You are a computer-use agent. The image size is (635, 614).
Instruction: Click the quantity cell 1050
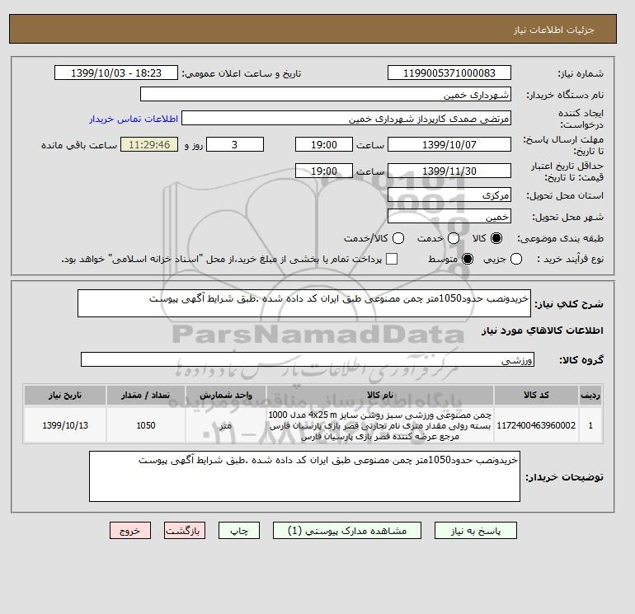[146, 425]
